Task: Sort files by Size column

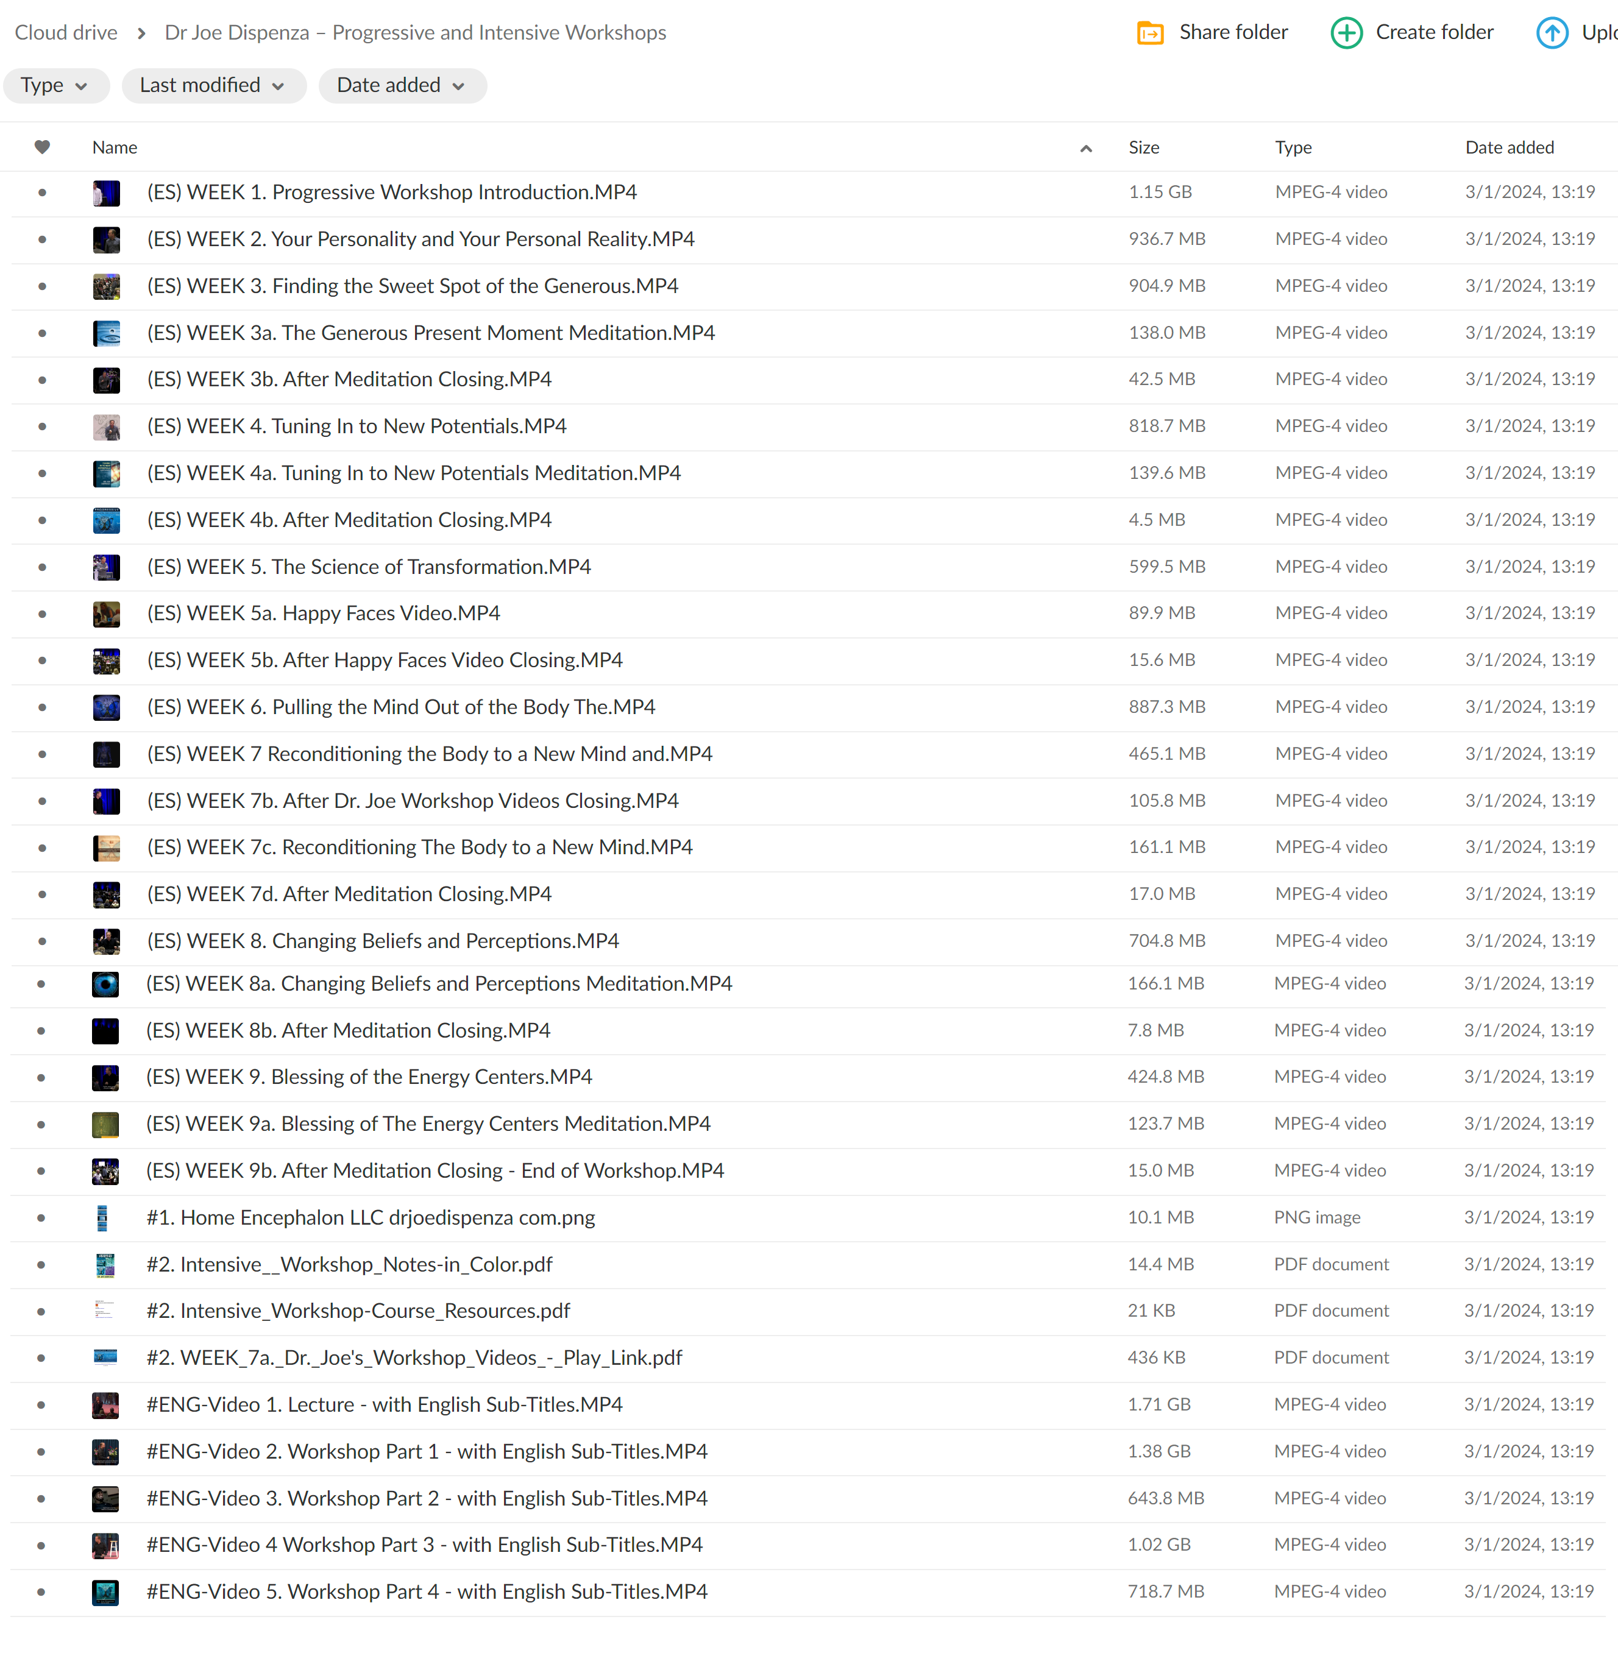Action: pyautogui.click(x=1143, y=147)
